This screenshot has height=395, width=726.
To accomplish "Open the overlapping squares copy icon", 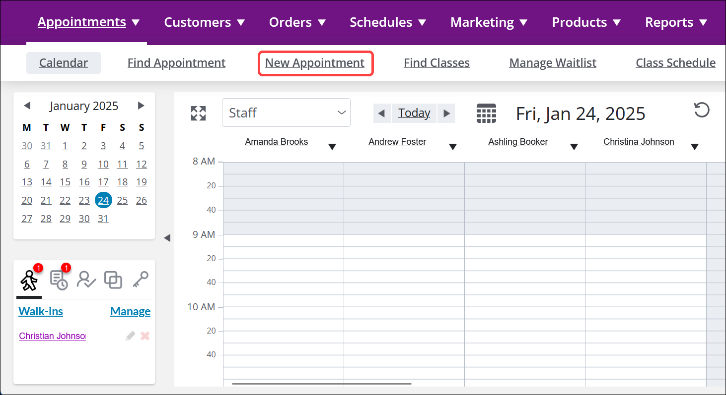I will click(x=113, y=280).
